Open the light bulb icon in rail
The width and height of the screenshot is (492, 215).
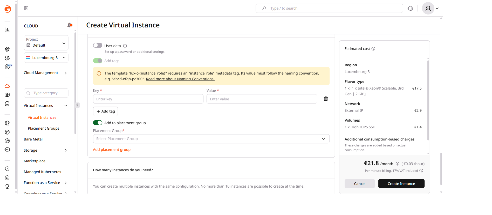pos(7,187)
